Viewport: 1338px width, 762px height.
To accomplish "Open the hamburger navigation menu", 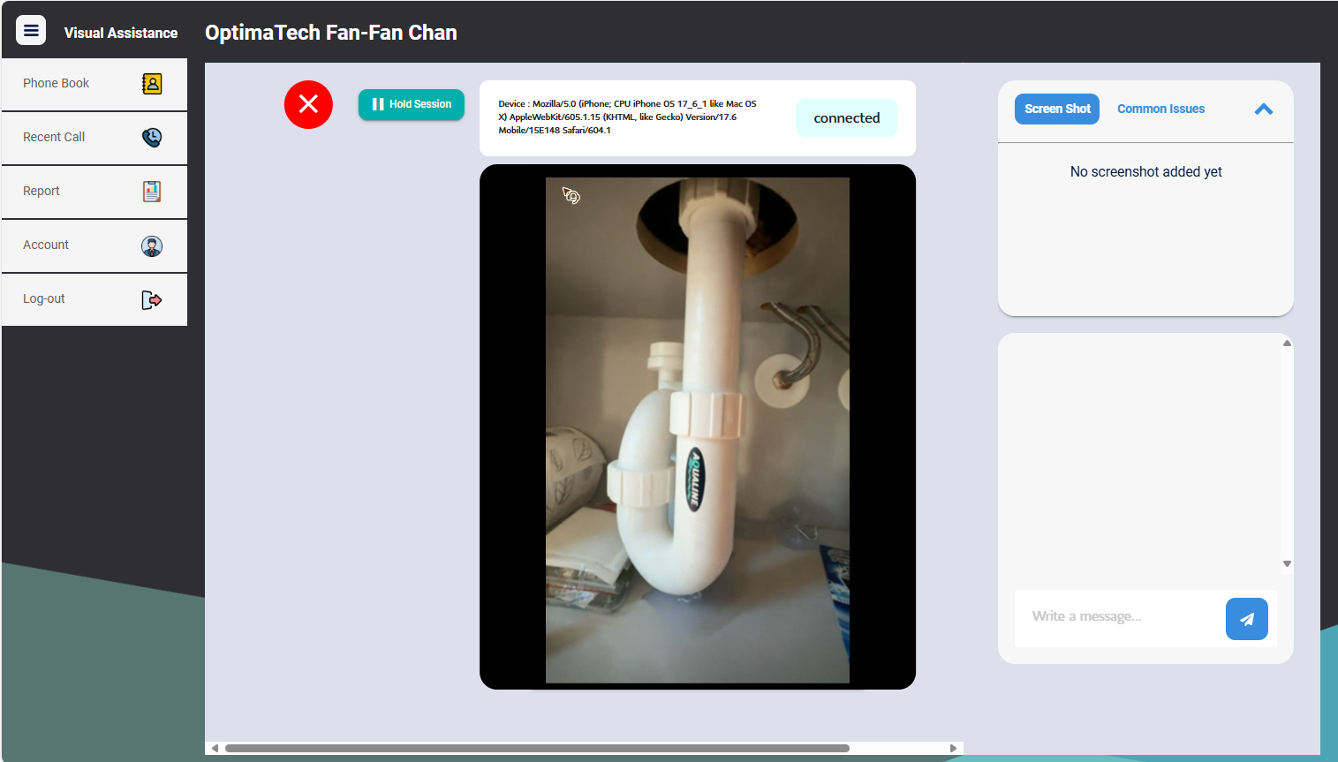I will point(31,29).
